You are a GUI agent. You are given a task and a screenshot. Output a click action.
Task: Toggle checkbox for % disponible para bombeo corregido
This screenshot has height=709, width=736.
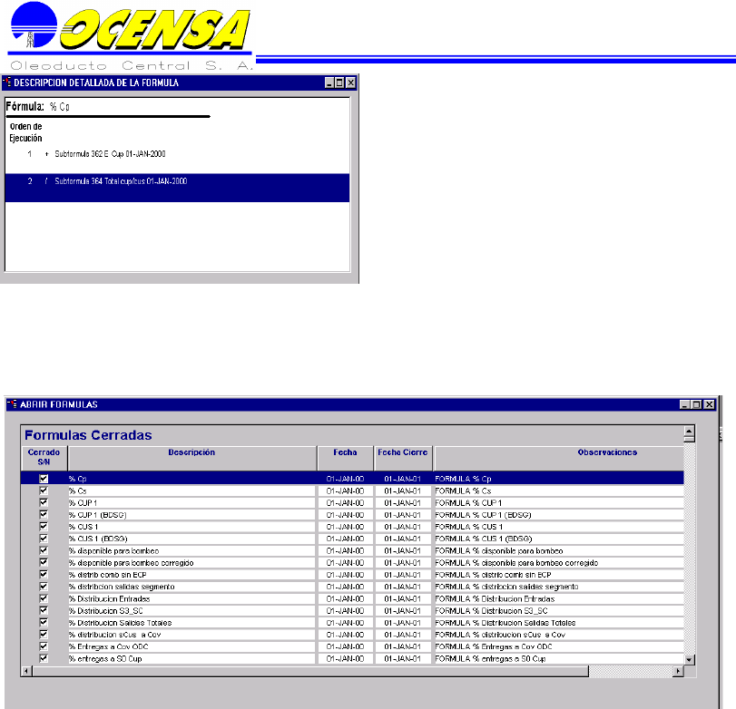point(44,562)
